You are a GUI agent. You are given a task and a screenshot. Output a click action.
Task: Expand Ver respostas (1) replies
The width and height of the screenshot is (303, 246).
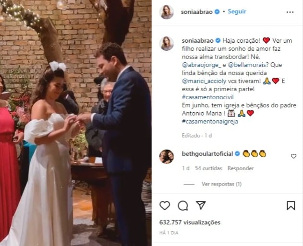click(221, 184)
